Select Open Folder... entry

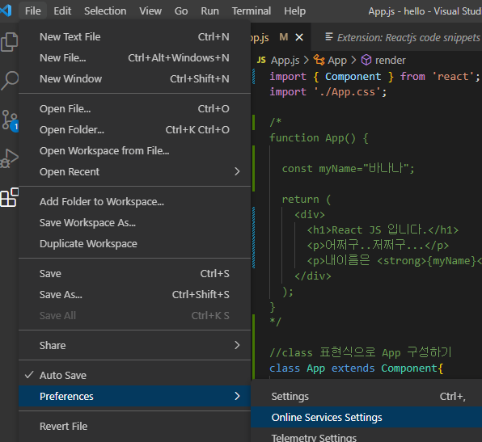[134, 129]
